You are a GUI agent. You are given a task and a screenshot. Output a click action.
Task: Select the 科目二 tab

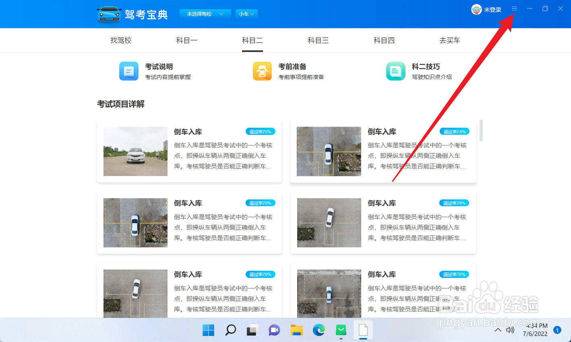tap(252, 40)
